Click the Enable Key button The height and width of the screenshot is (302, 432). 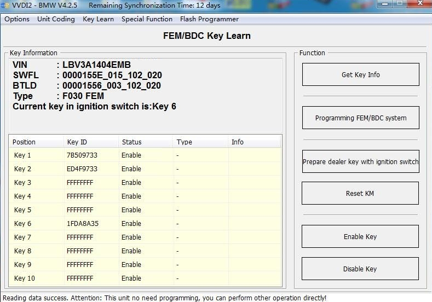[x=360, y=237]
